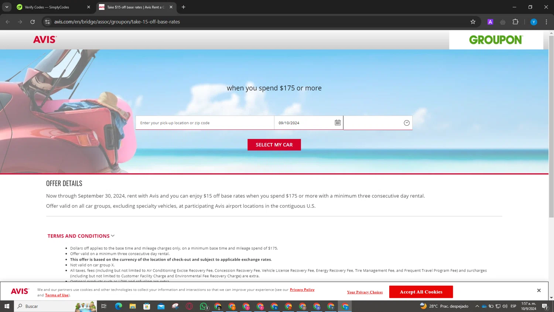This screenshot has width=554, height=312.
Task: Open the purple A extension icon
Action: click(490, 22)
